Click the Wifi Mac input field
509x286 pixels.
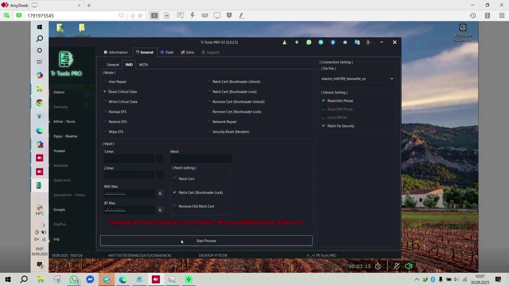pyautogui.click(x=130, y=193)
